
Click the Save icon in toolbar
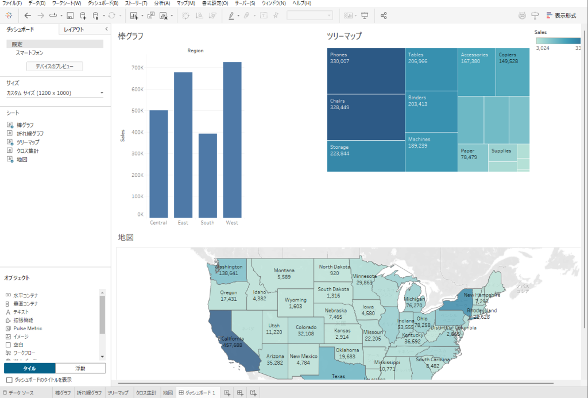click(70, 16)
